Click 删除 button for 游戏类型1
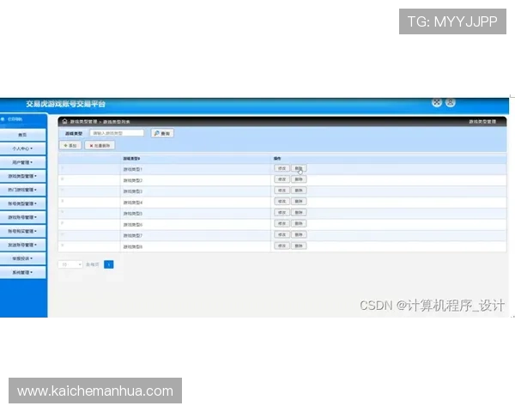Screen dimensions: 515x412 coord(298,169)
